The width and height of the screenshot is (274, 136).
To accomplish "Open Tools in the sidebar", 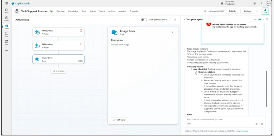I will point(6,43).
